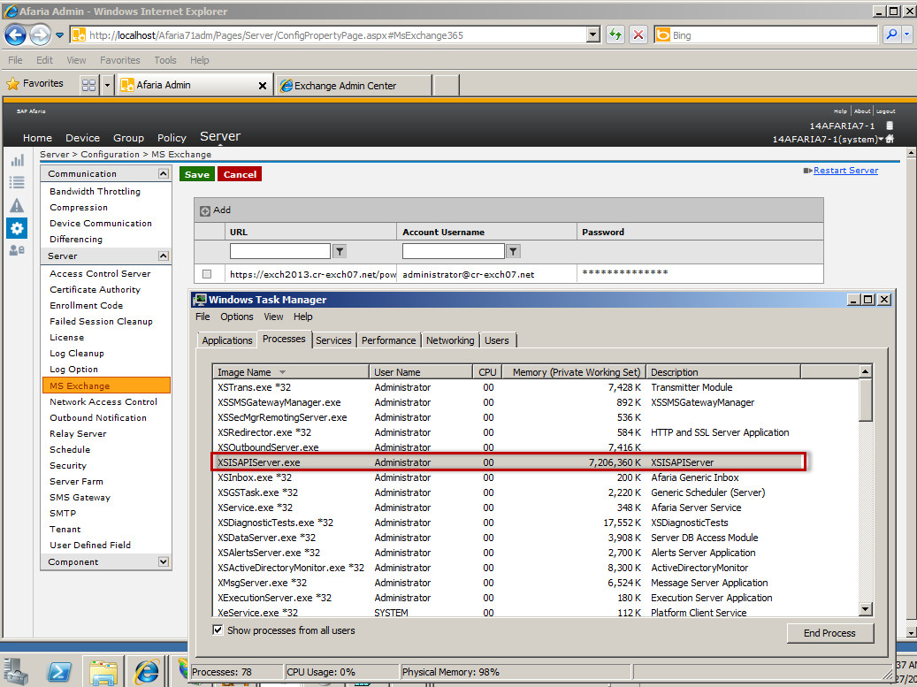Open the 14AFARIA7-1(system) tenant dropdown
Screen dimensions: 917x687
coord(881,139)
